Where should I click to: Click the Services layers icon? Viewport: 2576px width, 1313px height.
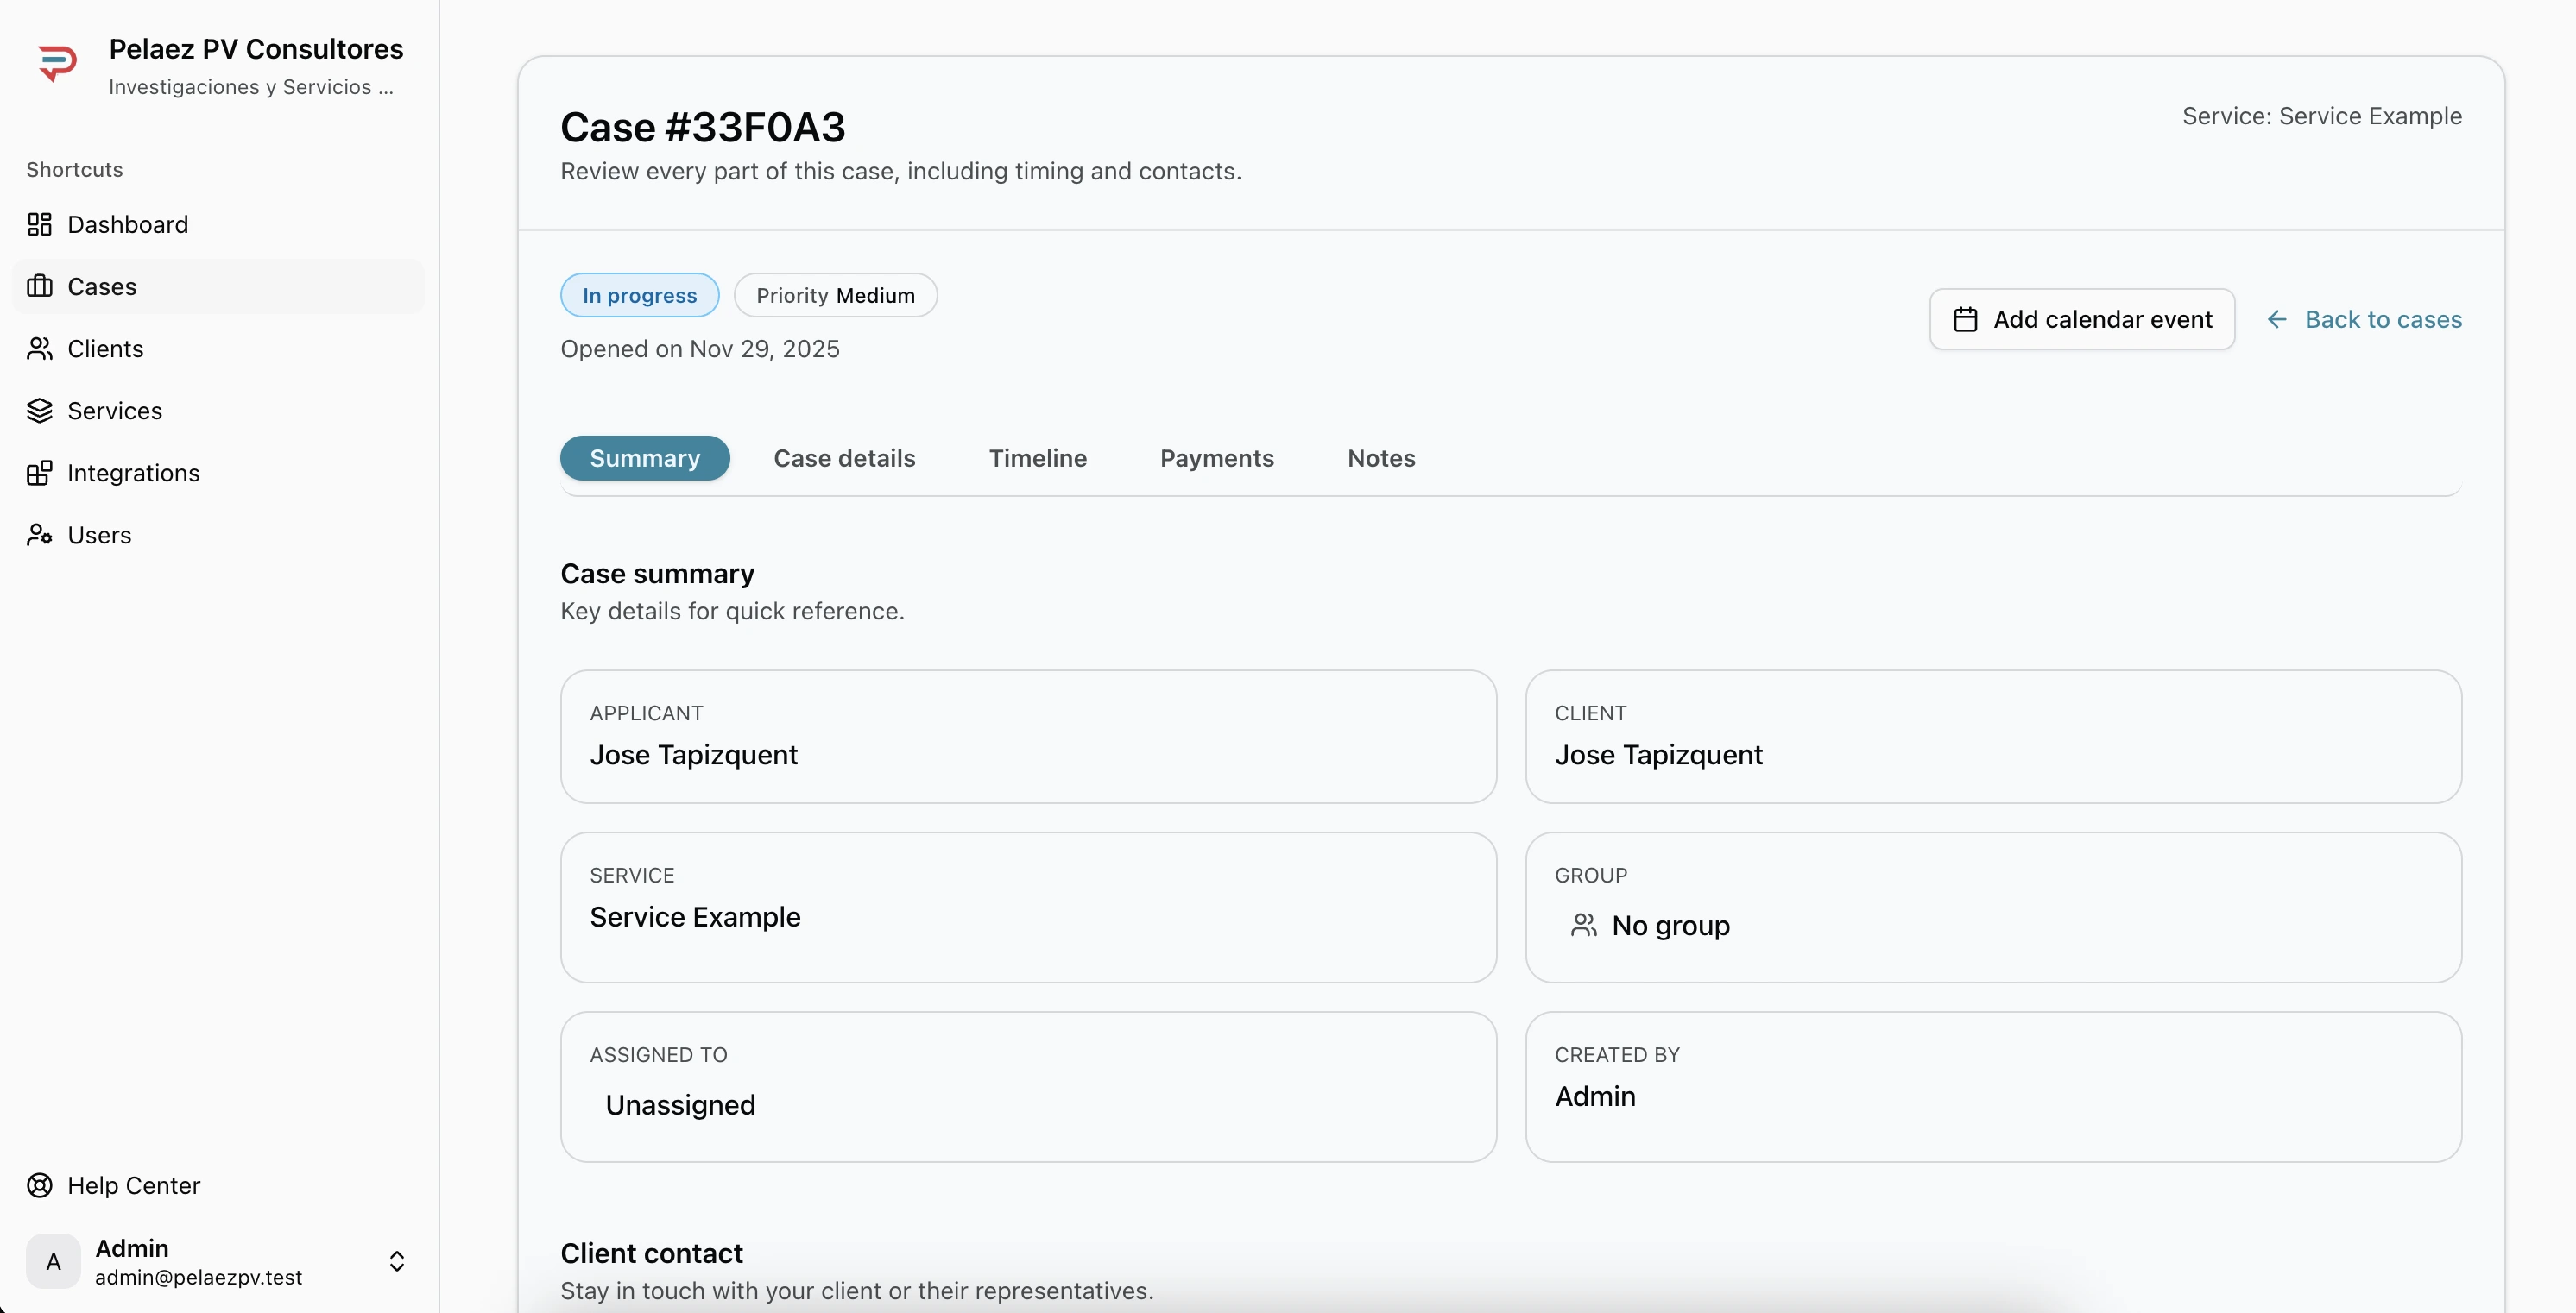[x=40, y=411]
